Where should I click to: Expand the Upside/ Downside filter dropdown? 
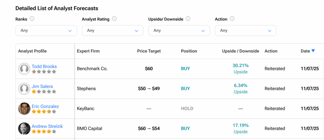tap(179, 31)
